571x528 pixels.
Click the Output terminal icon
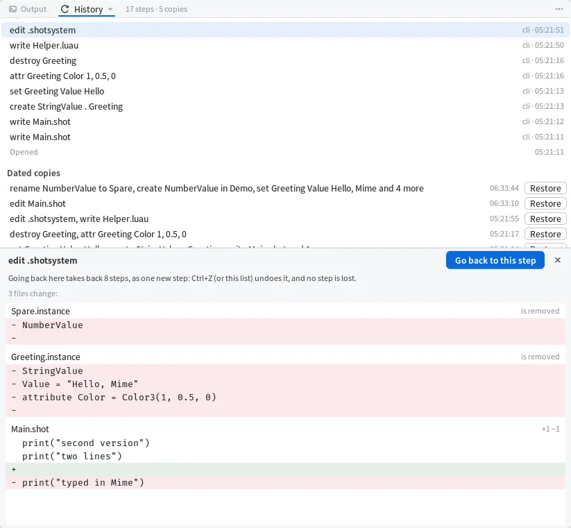[12, 9]
